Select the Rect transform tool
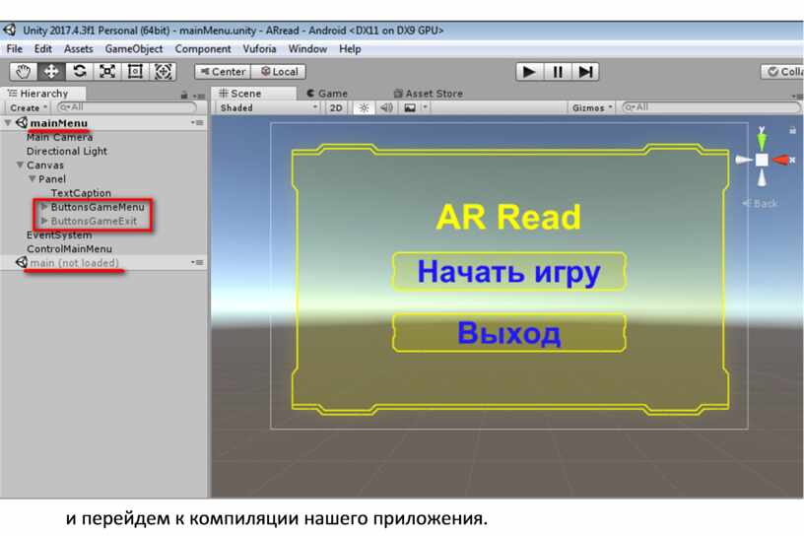Screen dimensions: 804x536 point(135,71)
